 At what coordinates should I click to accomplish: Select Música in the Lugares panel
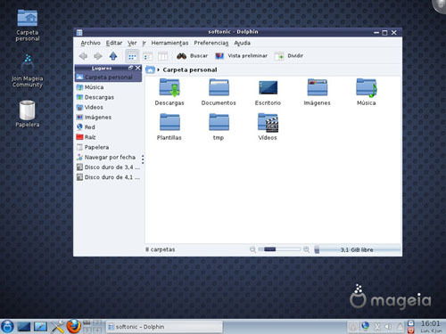[x=108, y=87]
